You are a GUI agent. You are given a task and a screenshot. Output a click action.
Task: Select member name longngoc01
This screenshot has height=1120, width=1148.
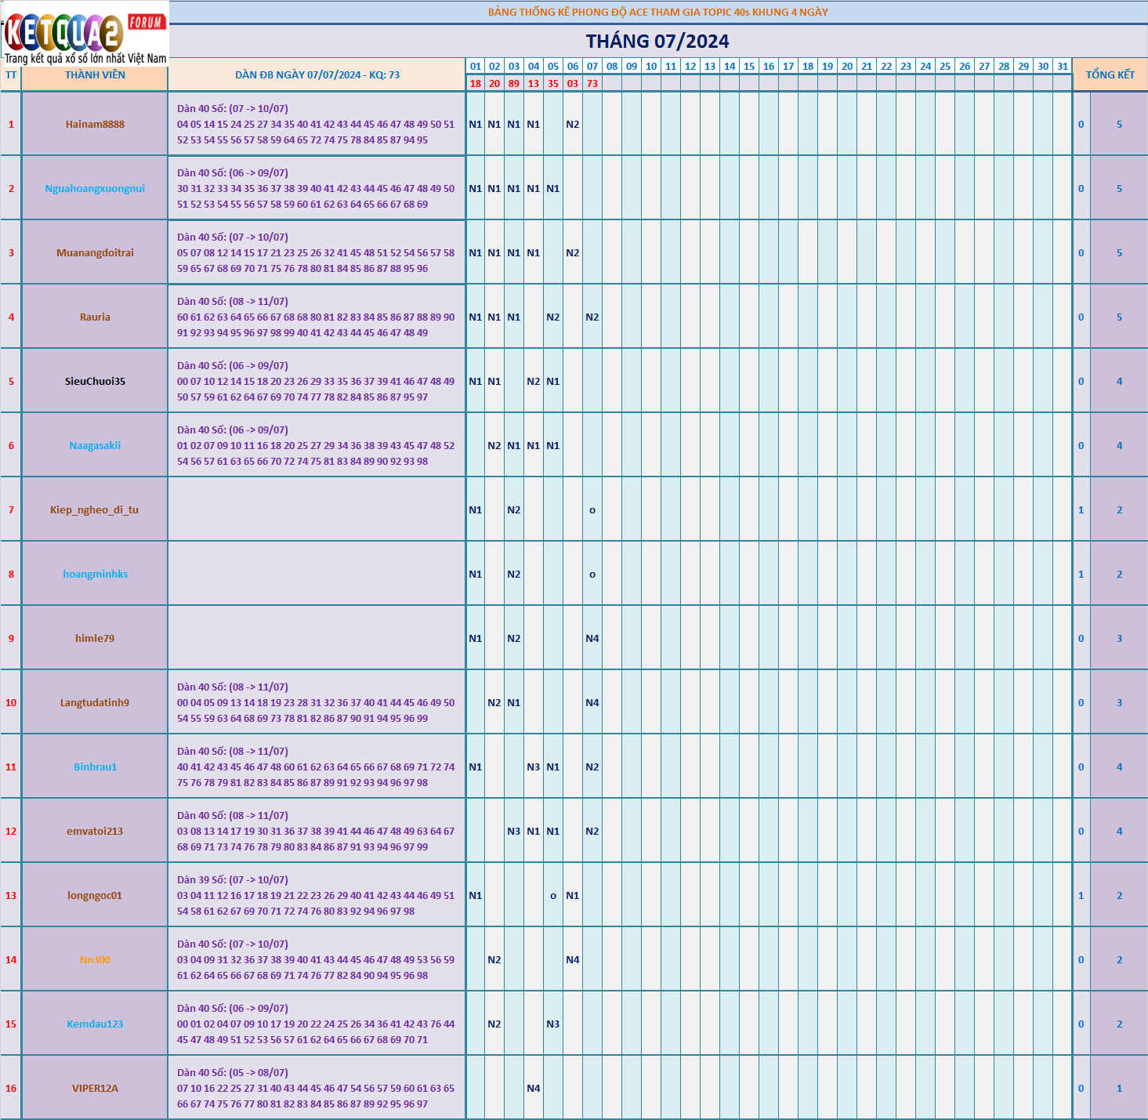coord(95,895)
